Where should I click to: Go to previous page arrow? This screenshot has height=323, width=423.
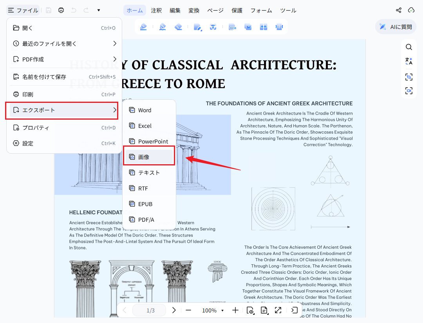(125, 310)
